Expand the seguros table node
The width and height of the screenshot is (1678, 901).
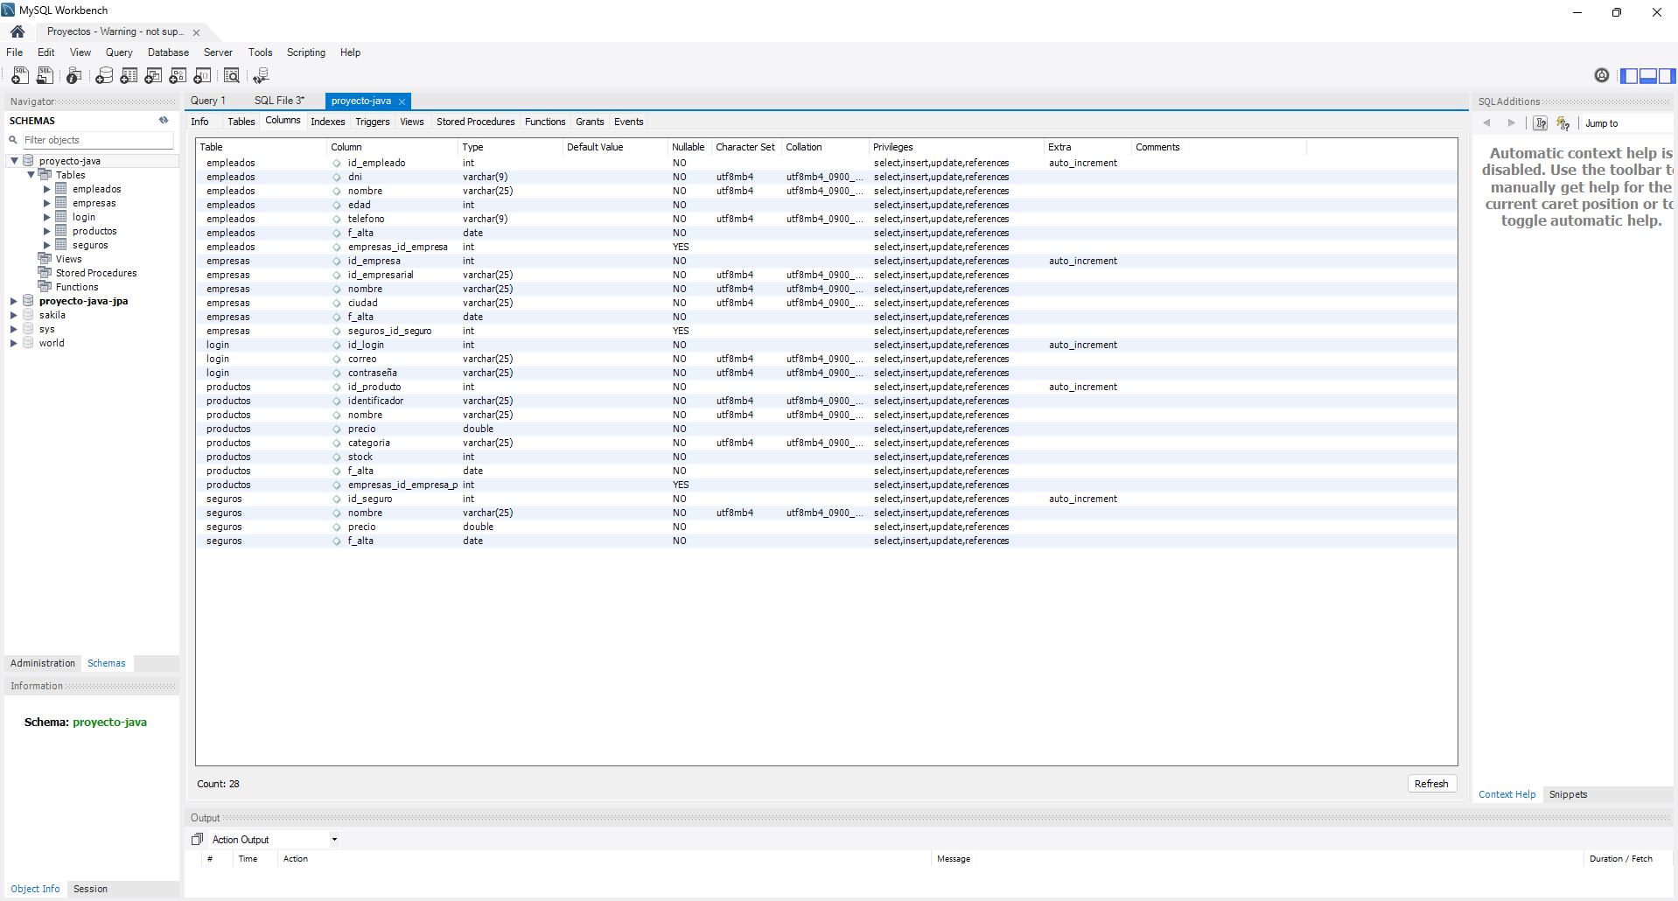[x=47, y=245]
